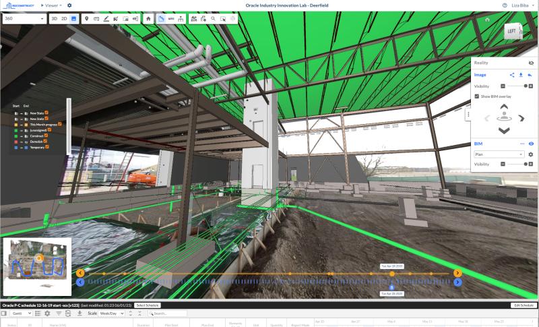Decrease BIM visibility with minus button

[503, 165]
